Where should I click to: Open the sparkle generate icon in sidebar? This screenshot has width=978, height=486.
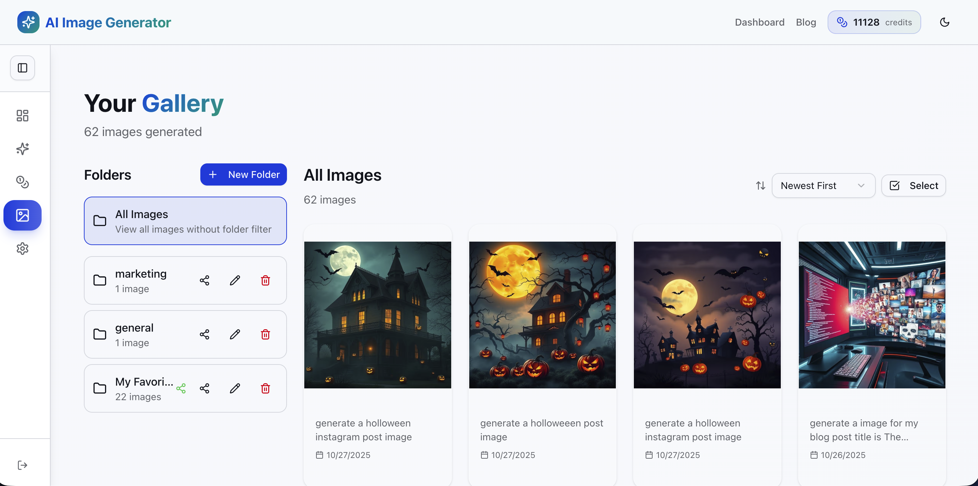[x=23, y=148]
